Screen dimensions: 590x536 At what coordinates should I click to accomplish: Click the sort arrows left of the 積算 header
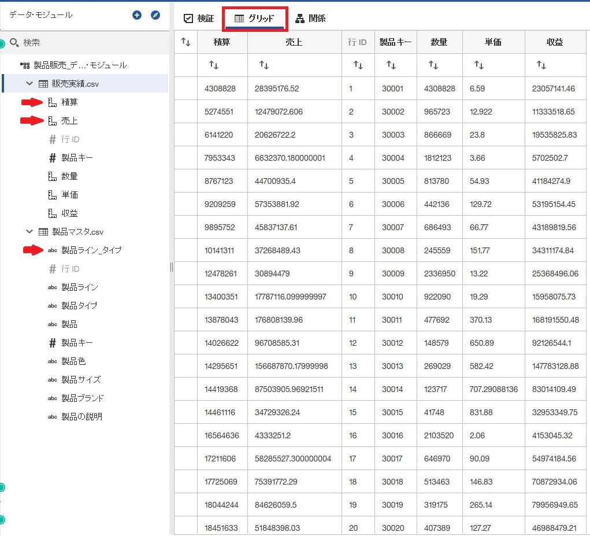coord(186,42)
